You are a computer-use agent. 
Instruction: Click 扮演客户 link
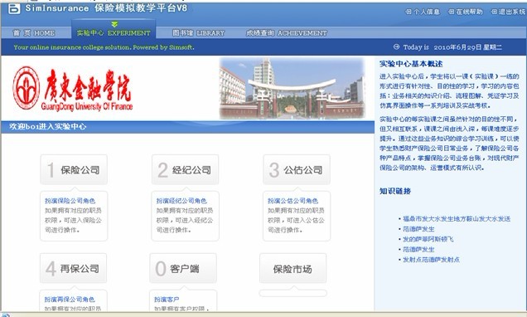(167, 300)
